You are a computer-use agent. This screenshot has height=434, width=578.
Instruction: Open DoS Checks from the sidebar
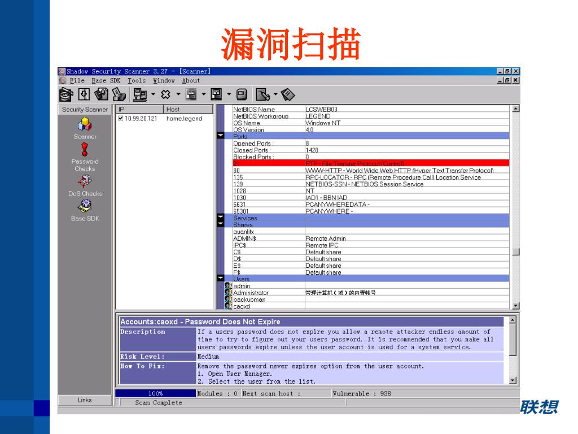[85, 185]
